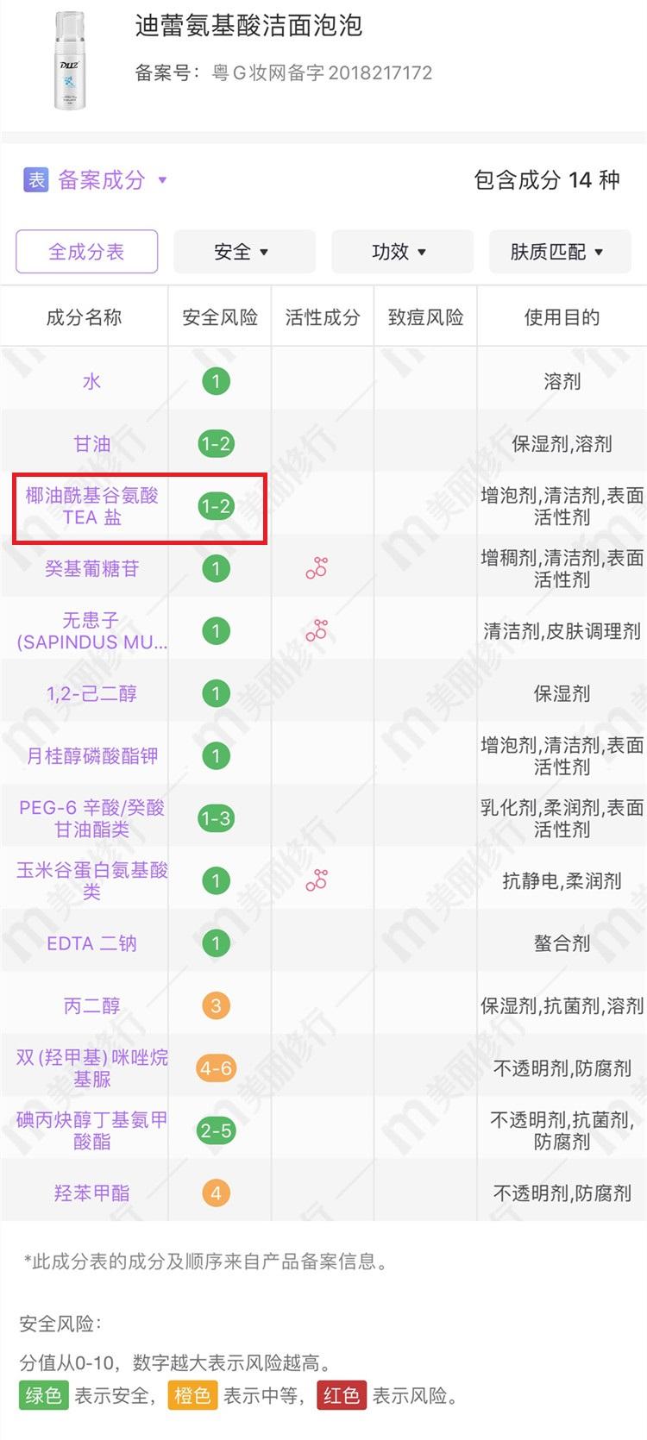
Task: Select the 全成分表 tab
Action: tap(86, 252)
